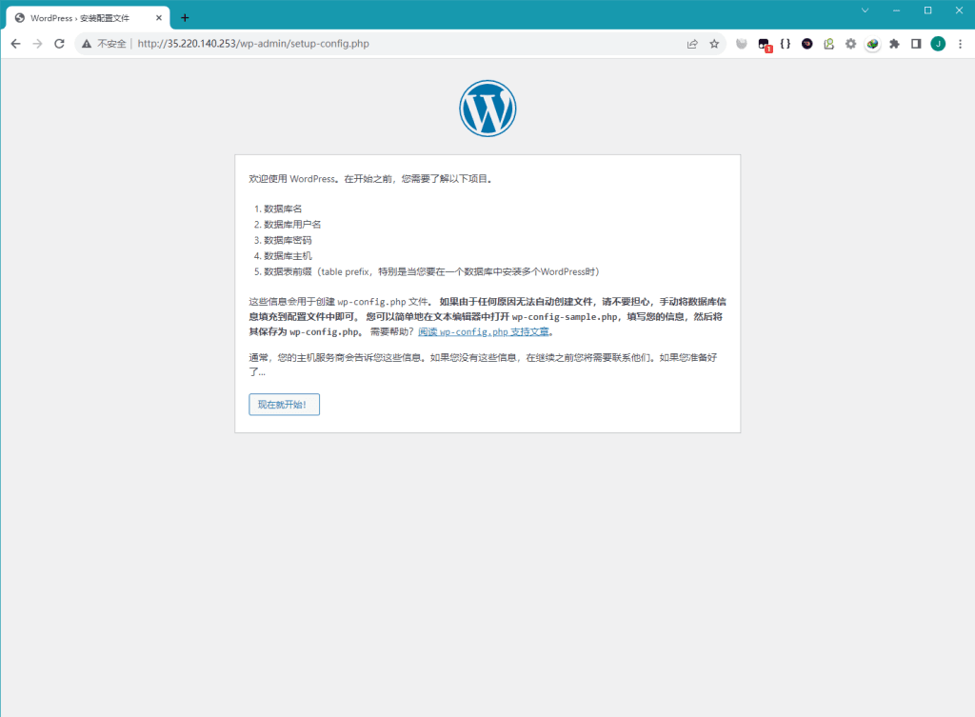This screenshot has width=975, height=717.
Task: Open the profile avatar J menu
Action: coord(938,44)
